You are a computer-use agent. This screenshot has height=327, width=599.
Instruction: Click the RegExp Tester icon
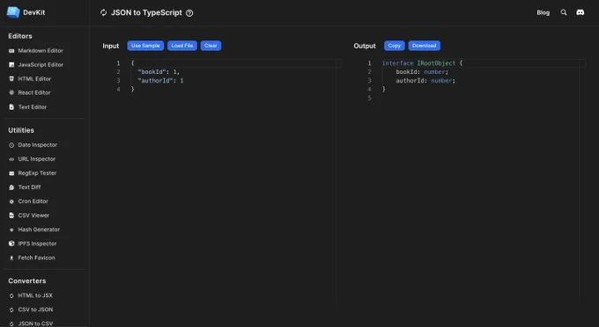11,173
